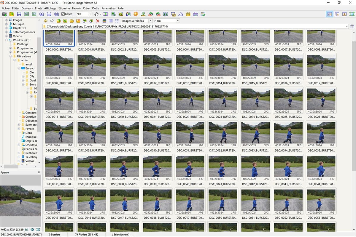Click the printer icon in toolbar
356x237 pixels.
tap(196, 14)
